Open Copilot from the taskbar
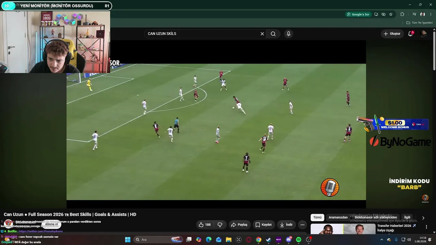 click(199, 240)
